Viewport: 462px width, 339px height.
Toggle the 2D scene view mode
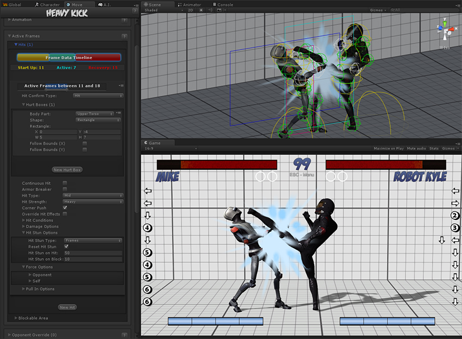point(190,10)
